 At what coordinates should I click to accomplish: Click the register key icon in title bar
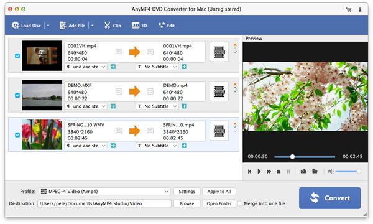point(360,9)
